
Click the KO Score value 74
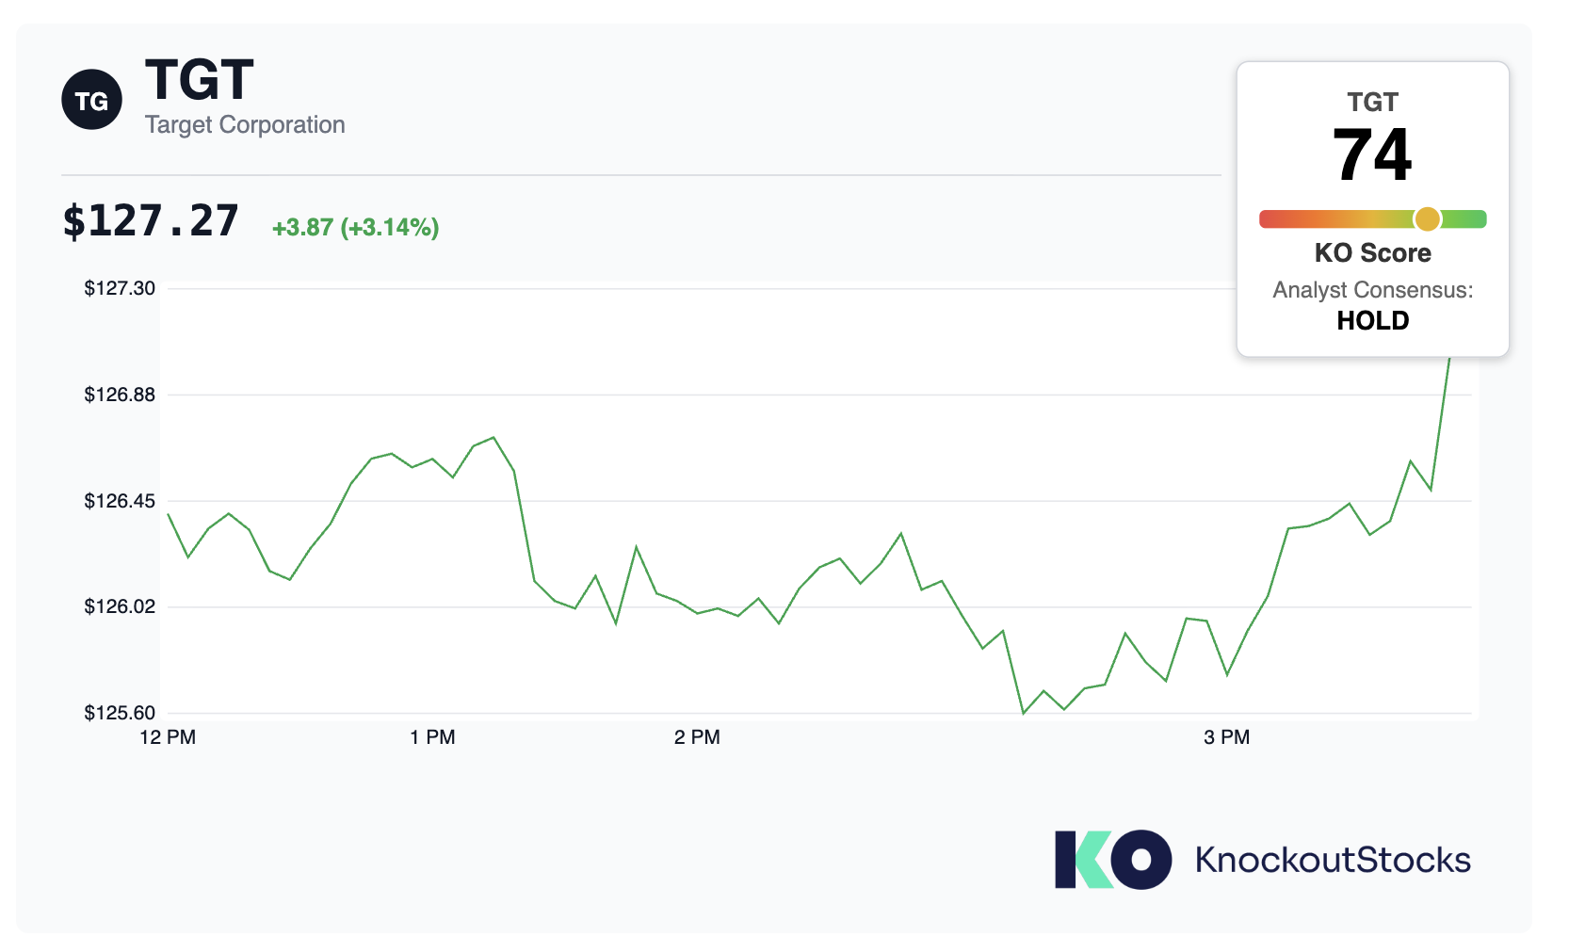point(1372,155)
